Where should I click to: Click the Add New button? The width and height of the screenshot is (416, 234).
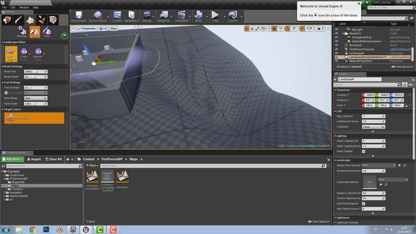click(12, 159)
